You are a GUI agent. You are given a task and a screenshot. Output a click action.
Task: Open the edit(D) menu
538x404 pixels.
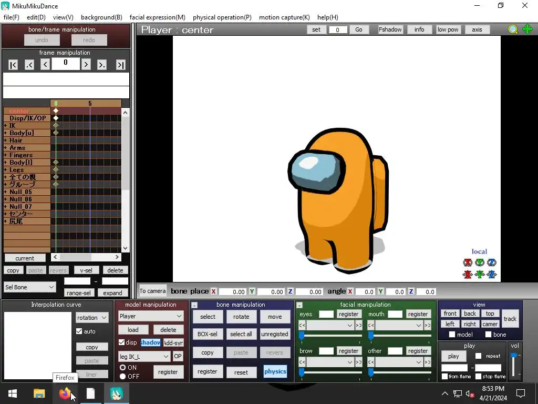point(36,17)
